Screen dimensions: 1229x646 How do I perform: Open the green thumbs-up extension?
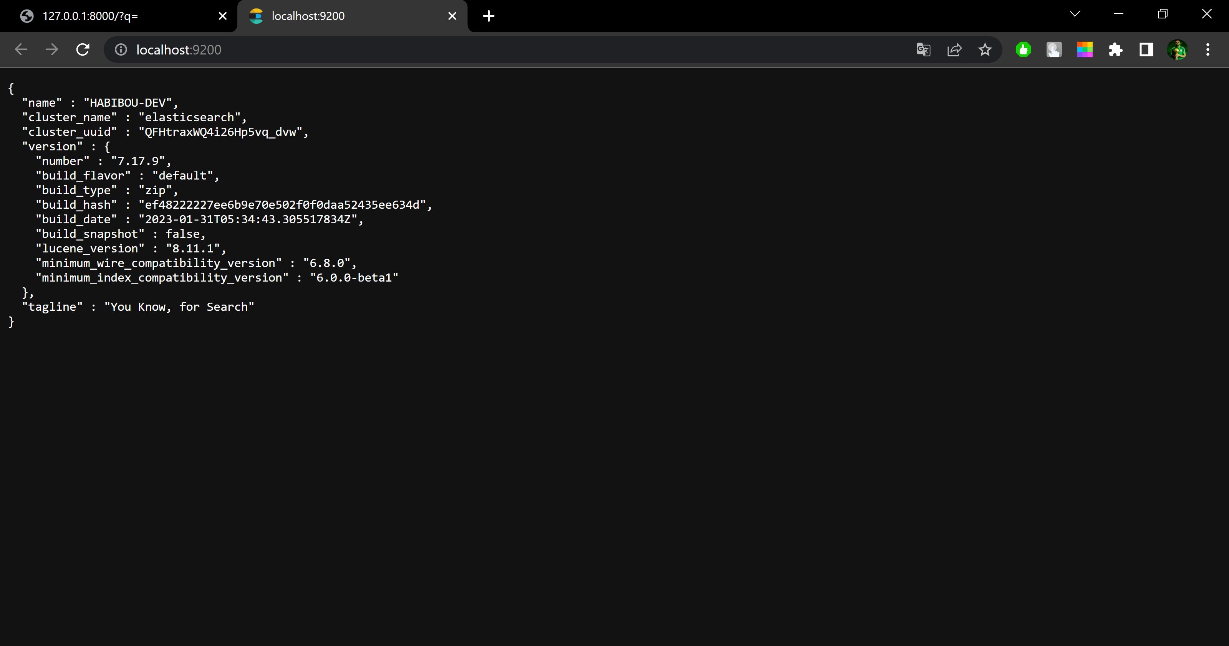click(1024, 49)
